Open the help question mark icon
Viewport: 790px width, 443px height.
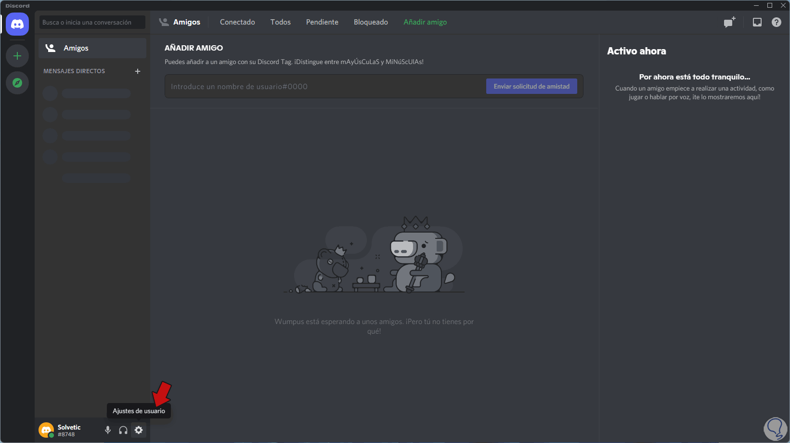(x=777, y=22)
